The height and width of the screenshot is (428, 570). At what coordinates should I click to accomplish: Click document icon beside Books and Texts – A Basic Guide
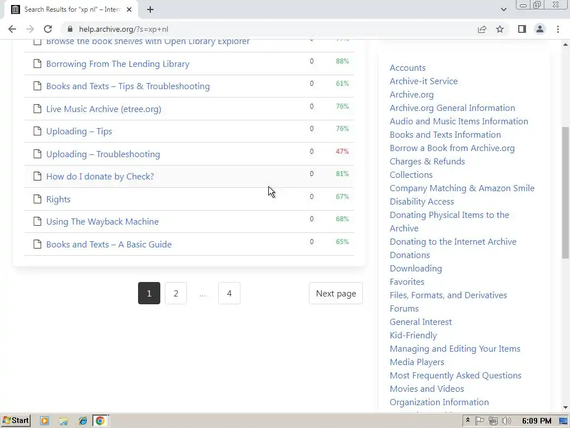37,244
